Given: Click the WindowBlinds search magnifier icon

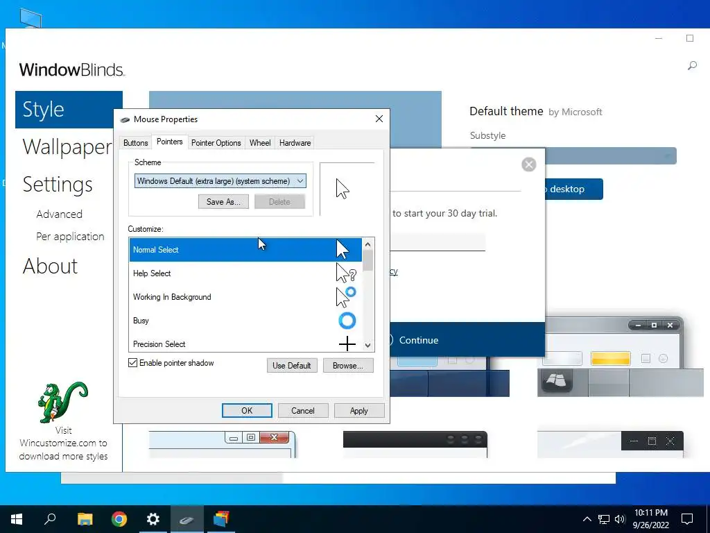Looking at the screenshot, I should click(x=692, y=66).
